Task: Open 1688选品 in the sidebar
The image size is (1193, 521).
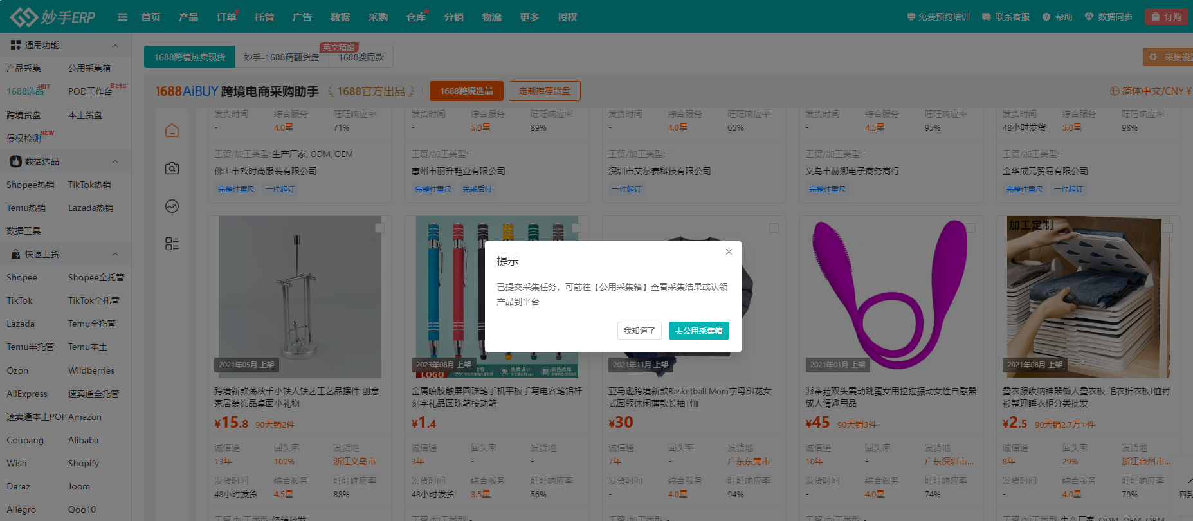Action: click(x=25, y=91)
